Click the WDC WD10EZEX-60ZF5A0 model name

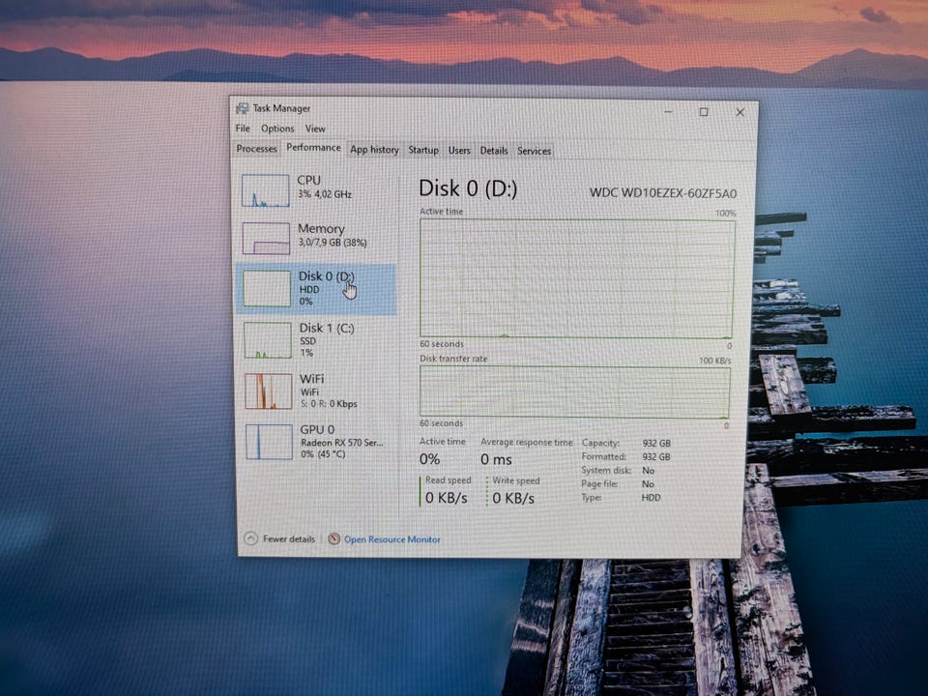663,193
